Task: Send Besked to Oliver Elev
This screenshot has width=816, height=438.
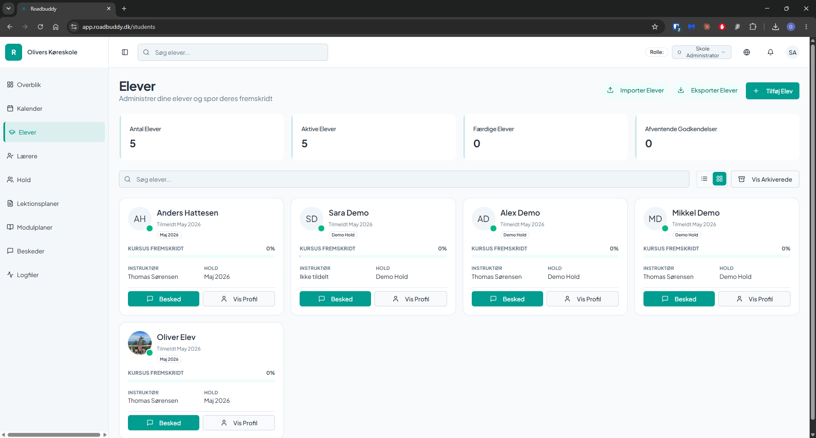Action: pos(164,423)
